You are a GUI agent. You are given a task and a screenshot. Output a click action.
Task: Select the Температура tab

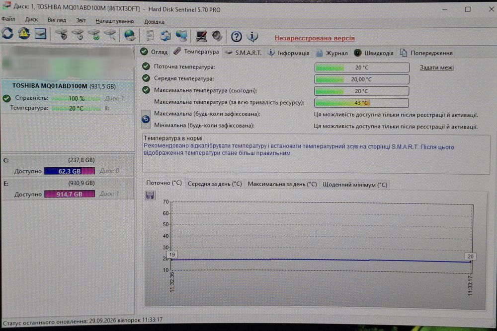click(x=196, y=52)
